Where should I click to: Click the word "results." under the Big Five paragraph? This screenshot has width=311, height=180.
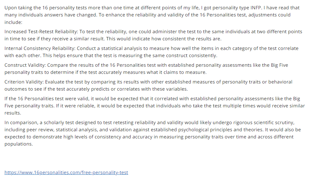tap(13, 113)
